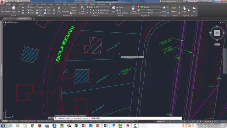Open the Insert ribbon tab
The image size is (227, 128).
point(15,4)
